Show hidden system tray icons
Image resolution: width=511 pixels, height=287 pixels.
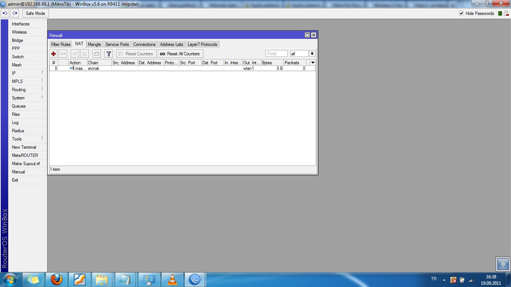(x=444, y=280)
